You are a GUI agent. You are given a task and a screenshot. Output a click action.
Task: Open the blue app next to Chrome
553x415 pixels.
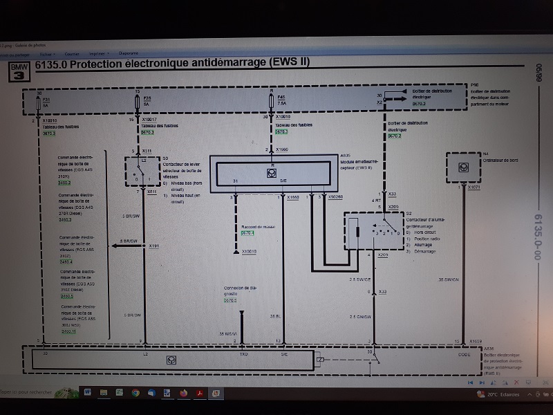tap(151, 393)
